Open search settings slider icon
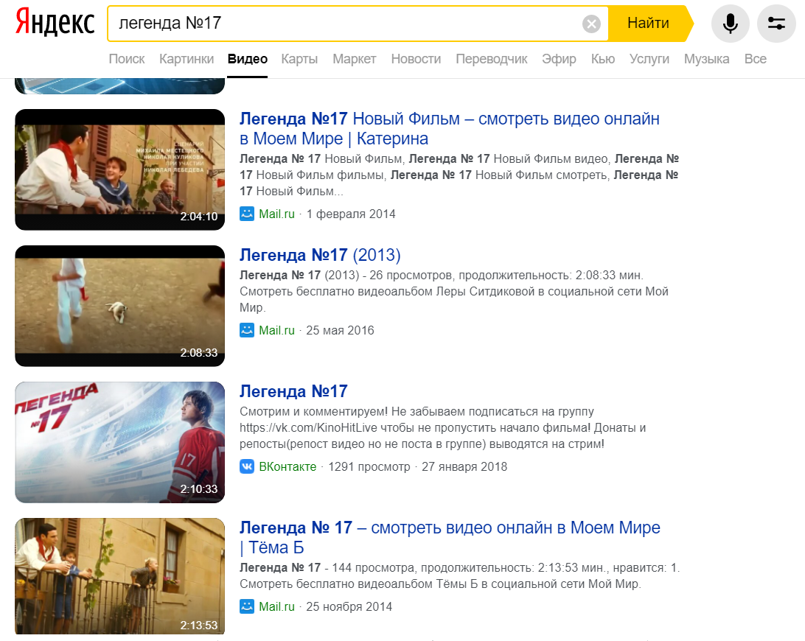805x641 pixels. [x=776, y=24]
